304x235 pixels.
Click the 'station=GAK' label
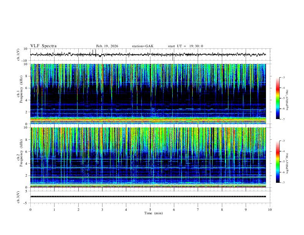click(x=142, y=46)
